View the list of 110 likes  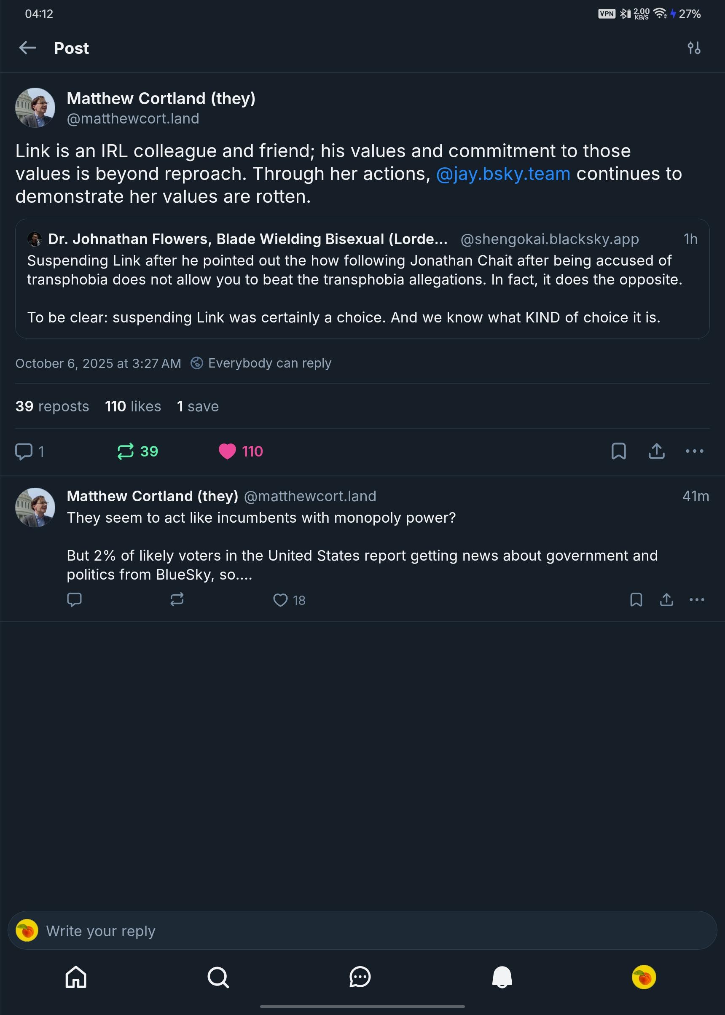point(133,407)
